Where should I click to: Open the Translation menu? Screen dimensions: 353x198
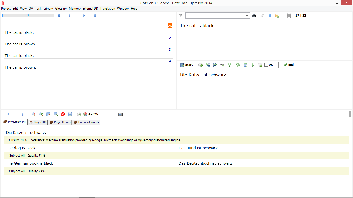point(107,9)
